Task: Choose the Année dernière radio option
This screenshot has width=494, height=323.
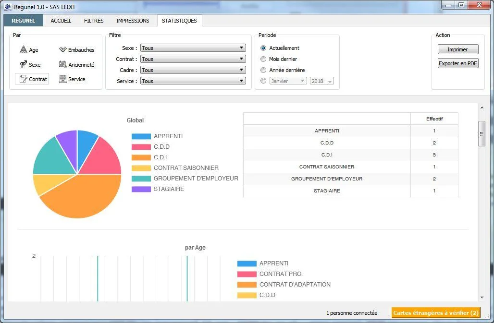Action: pos(263,70)
